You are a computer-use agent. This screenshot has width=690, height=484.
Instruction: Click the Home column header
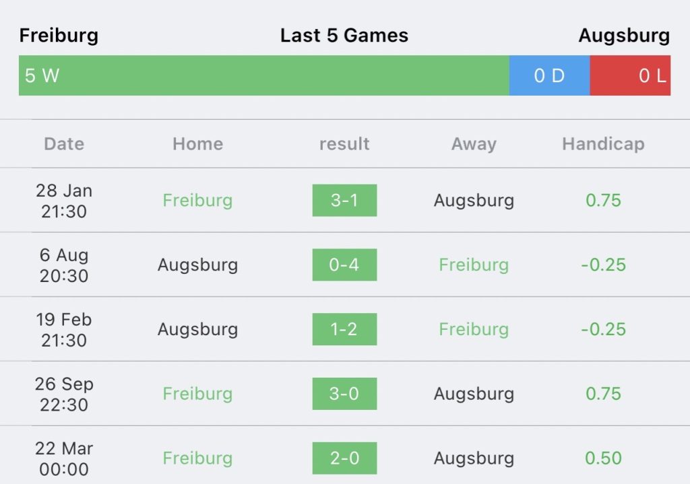197,144
